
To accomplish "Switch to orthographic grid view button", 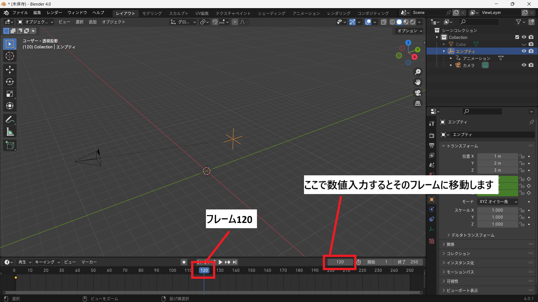I will 418,103.
